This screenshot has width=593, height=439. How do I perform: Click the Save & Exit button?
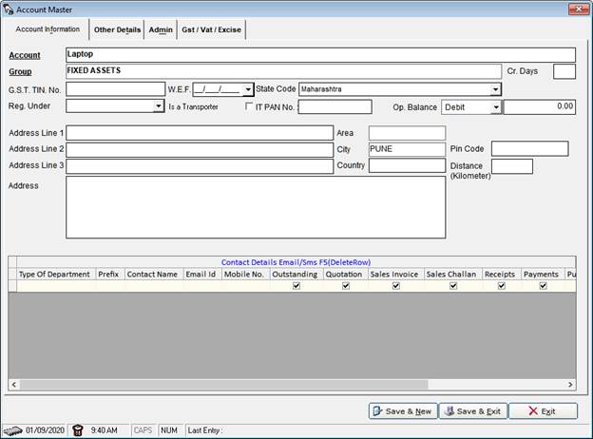472,411
